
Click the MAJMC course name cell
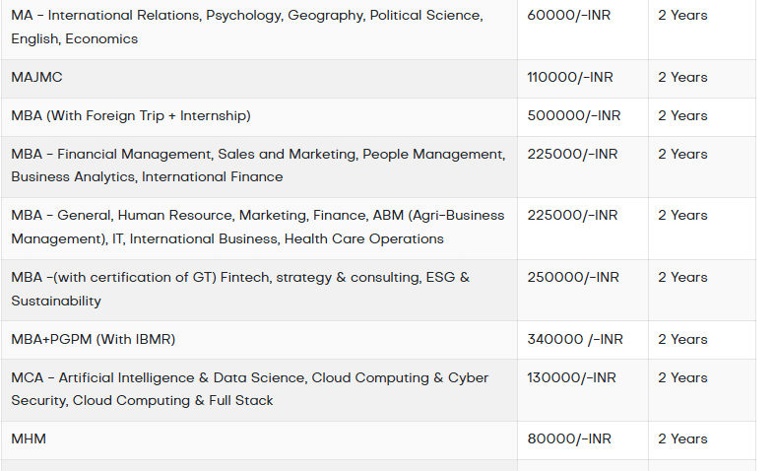(x=37, y=77)
